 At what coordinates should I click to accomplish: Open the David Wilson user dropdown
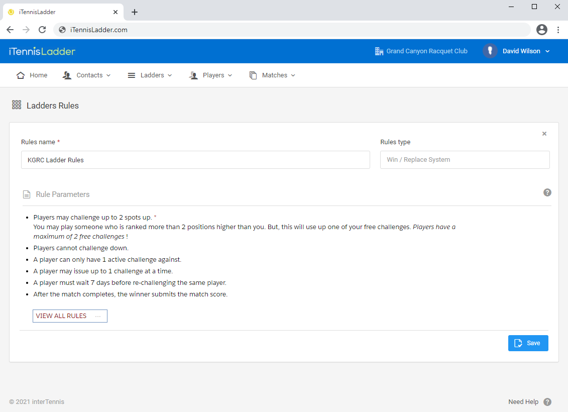[x=526, y=51]
